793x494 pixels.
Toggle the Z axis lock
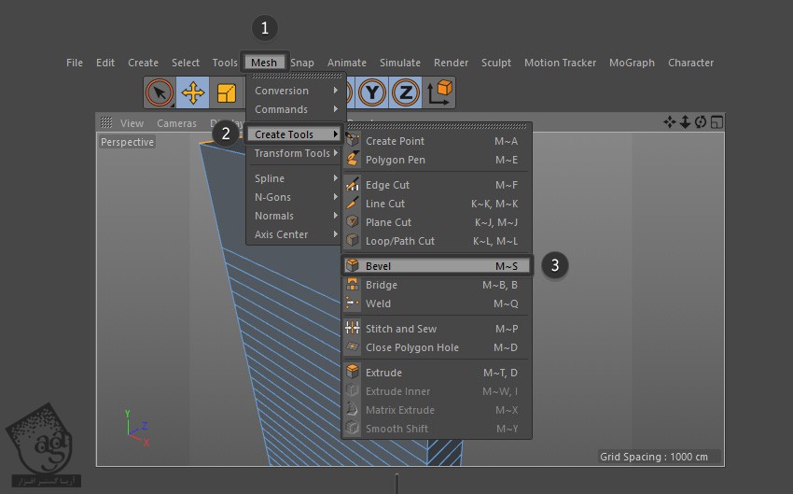coord(405,92)
